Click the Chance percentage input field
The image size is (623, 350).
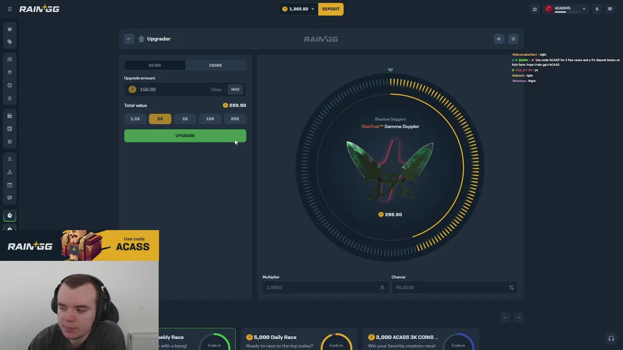(454, 287)
